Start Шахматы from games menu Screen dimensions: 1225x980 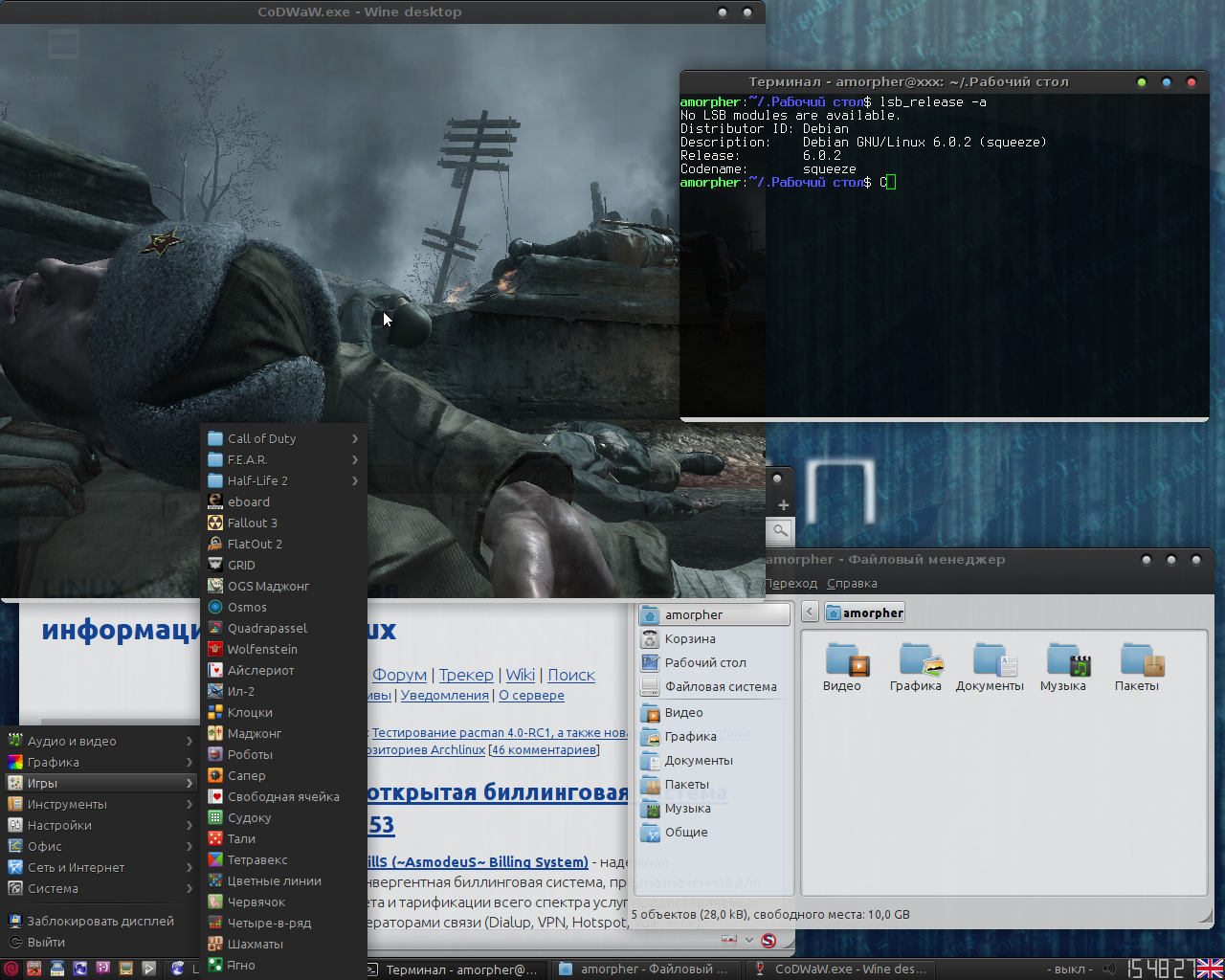(284, 944)
